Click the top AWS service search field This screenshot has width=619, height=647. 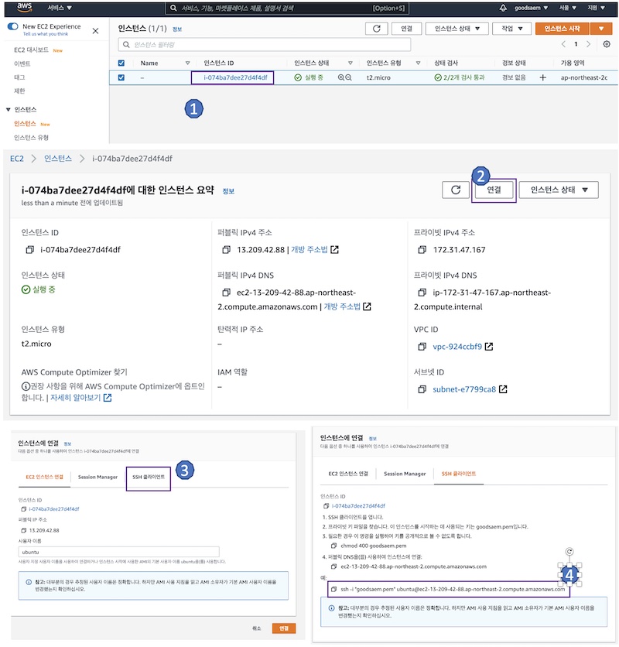click(x=286, y=8)
